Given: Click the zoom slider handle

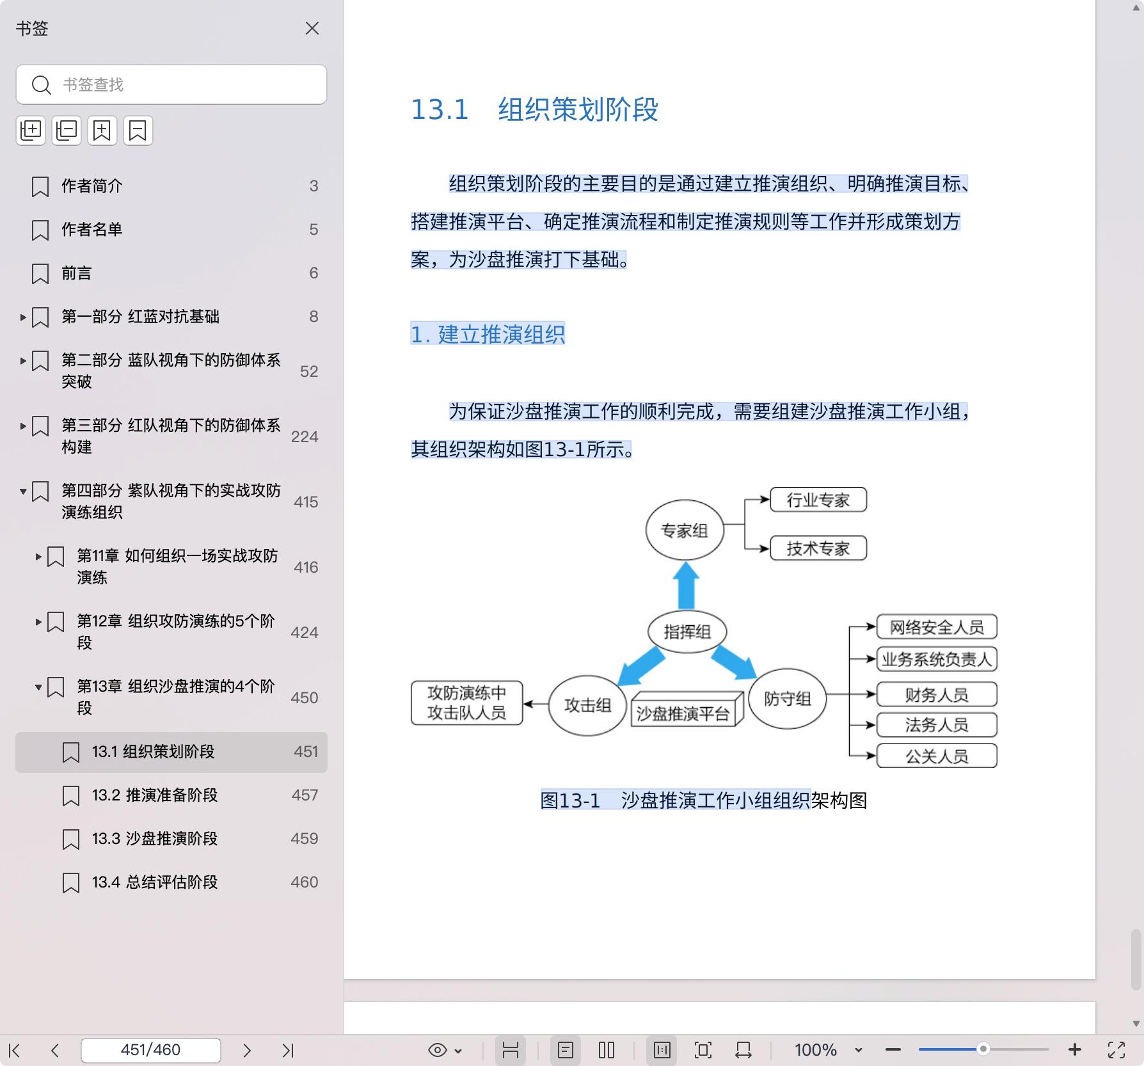Looking at the screenshot, I should point(983,1049).
